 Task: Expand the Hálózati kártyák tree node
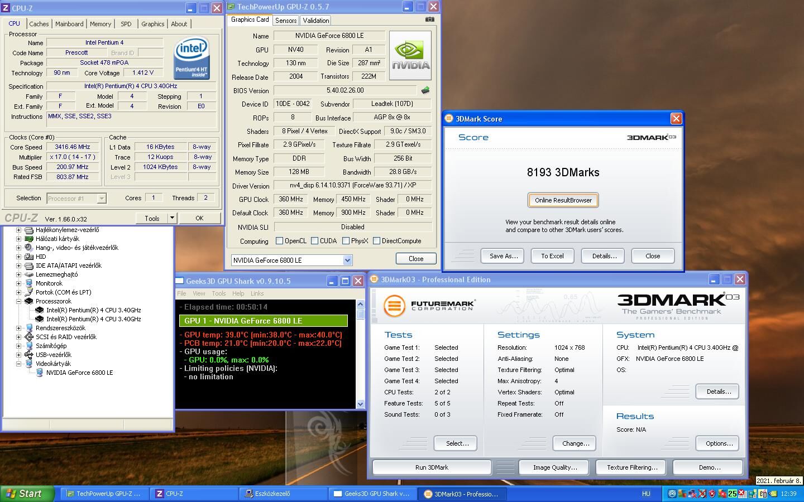(x=18, y=239)
